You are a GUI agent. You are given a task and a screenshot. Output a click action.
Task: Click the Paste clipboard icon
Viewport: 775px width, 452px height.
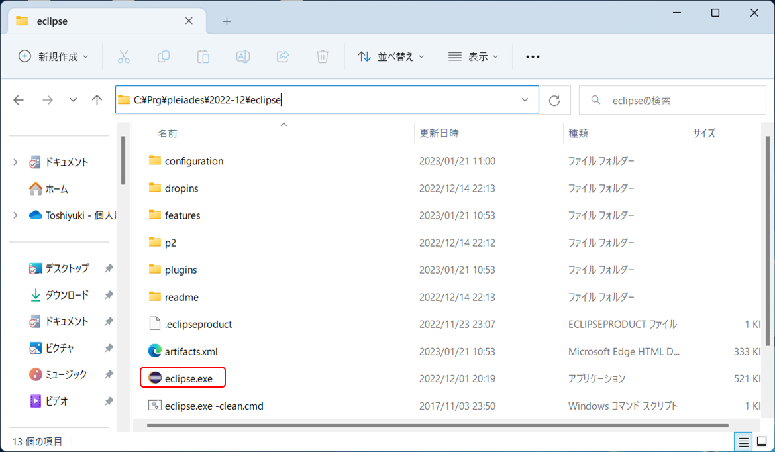[x=203, y=57]
